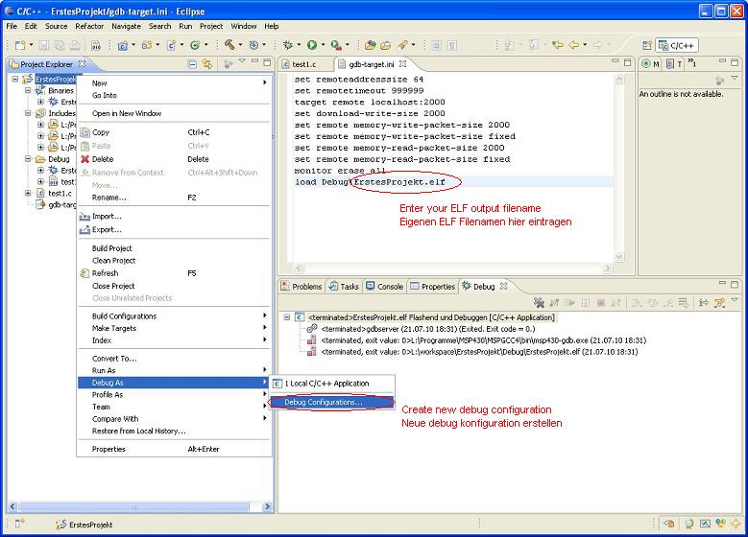Image resolution: width=748 pixels, height=537 pixels.
Task: Click the New Source Folder toolbar icon
Action: [x=147, y=45]
